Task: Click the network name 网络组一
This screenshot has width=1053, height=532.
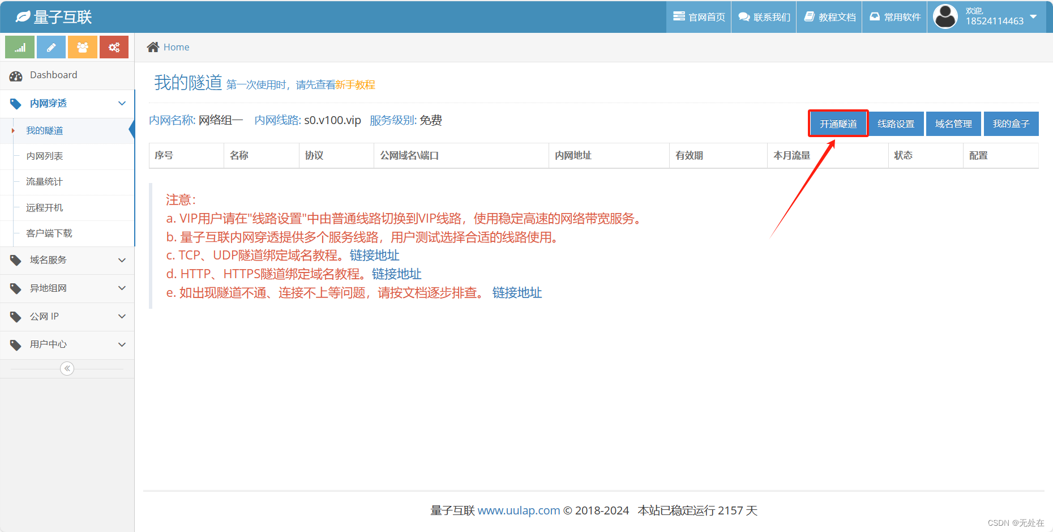Action: [x=221, y=120]
